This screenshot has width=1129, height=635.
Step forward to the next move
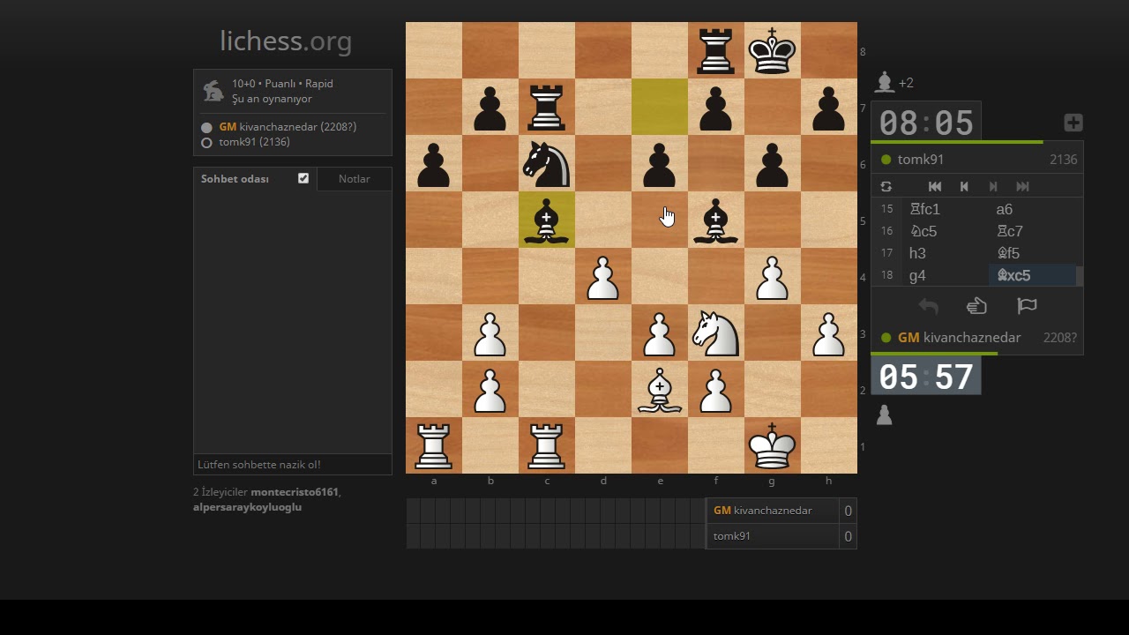(x=993, y=187)
